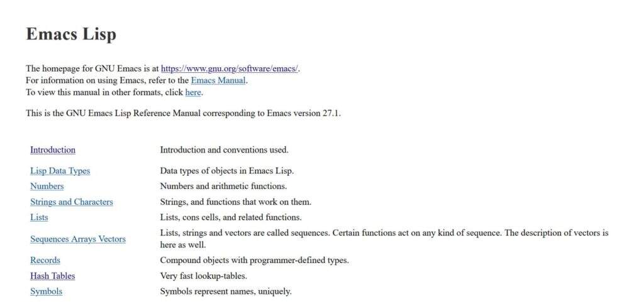Viewport: 644px width, 302px height.
Task: Visit the Hash Tables chapter
Action: coord(52,276)
